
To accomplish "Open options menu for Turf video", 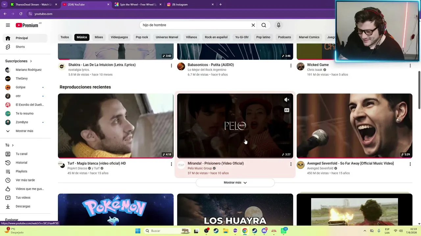I will point(171,164).
